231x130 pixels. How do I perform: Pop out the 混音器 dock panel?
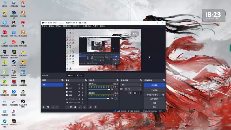[x=118, y=81]
